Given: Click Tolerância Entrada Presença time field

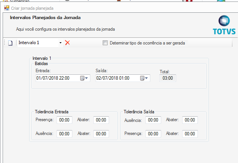Looking at the screenshot, I should point(64,120).
